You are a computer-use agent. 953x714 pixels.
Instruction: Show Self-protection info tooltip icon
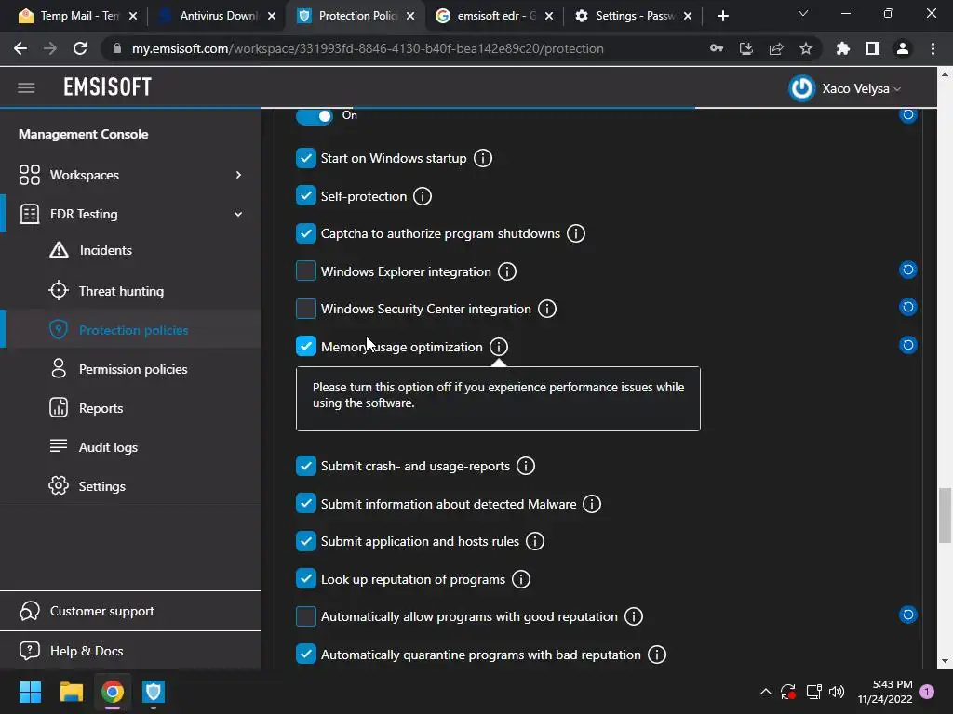(423, 196)
